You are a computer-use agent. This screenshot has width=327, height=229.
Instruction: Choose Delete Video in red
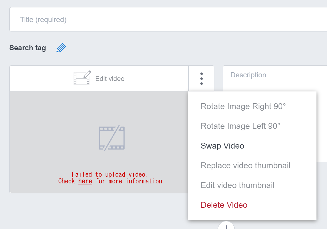[224, 205]
